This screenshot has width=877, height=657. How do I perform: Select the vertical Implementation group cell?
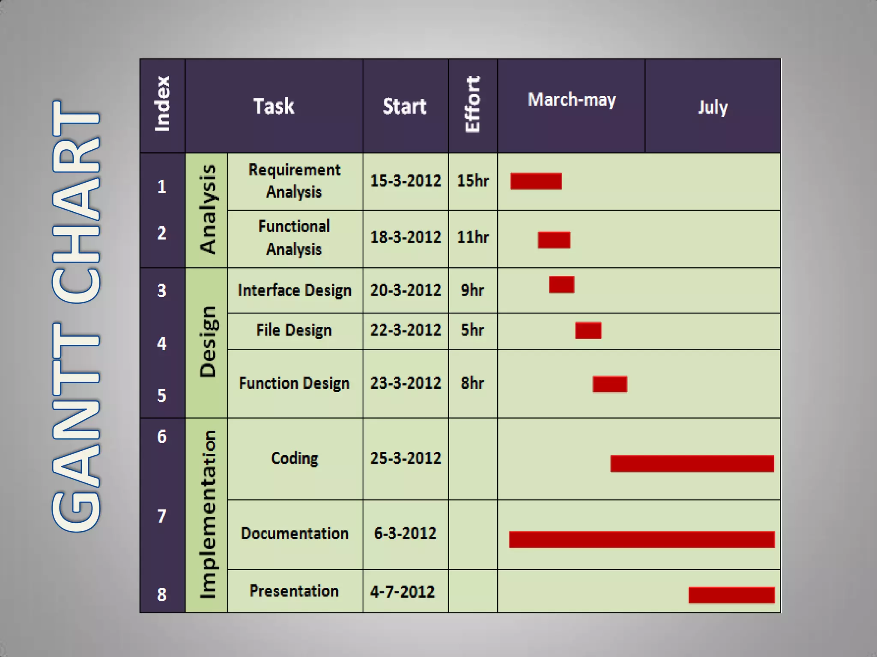(x=207, y=515)
